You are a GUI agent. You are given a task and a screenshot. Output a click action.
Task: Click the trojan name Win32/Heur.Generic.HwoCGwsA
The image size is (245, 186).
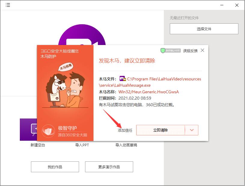coord(149,92)
